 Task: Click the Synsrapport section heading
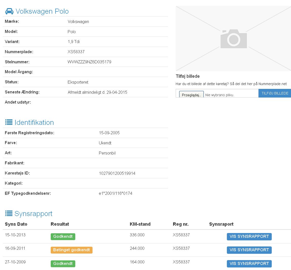coord(33,214)
